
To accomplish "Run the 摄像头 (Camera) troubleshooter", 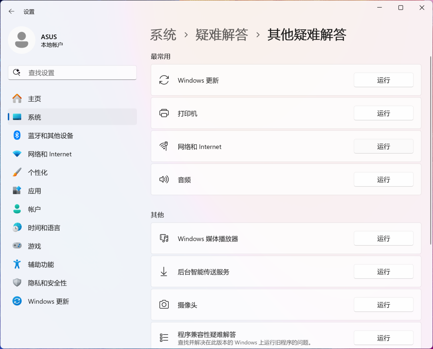I will 383,305.
